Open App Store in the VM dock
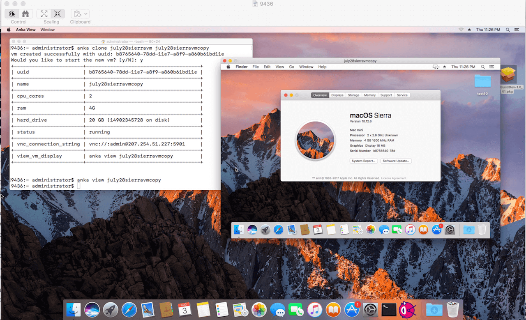This screenshot has height=320, width=526. tap(436, 230)
